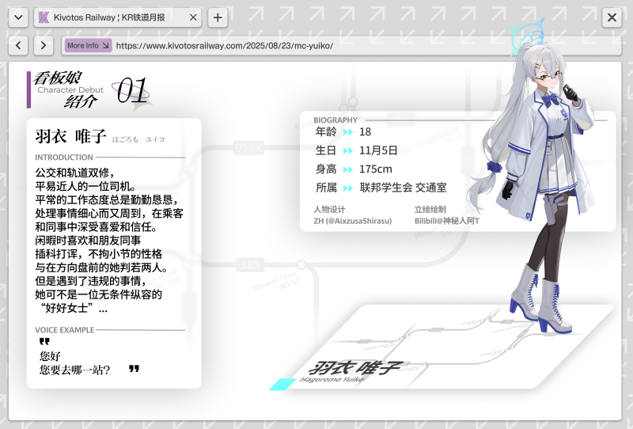Viewport: 633px width, 429px height.
Task: Go forward using right arrow button
Action: tap(44, 45)
